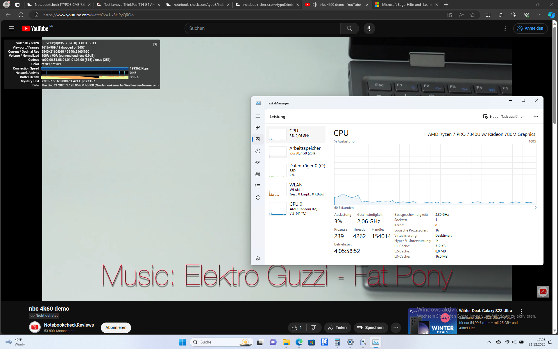Image resolution: width=558 pixels, height=349 pixels.
Task: Open Task Manager settings gear
Action: 258,258
